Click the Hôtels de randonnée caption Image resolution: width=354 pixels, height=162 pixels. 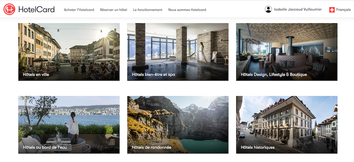(x=152, y=147)
